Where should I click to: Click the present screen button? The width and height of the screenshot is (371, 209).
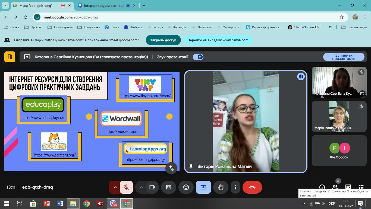pyautogui.click(x=203, y=187)
